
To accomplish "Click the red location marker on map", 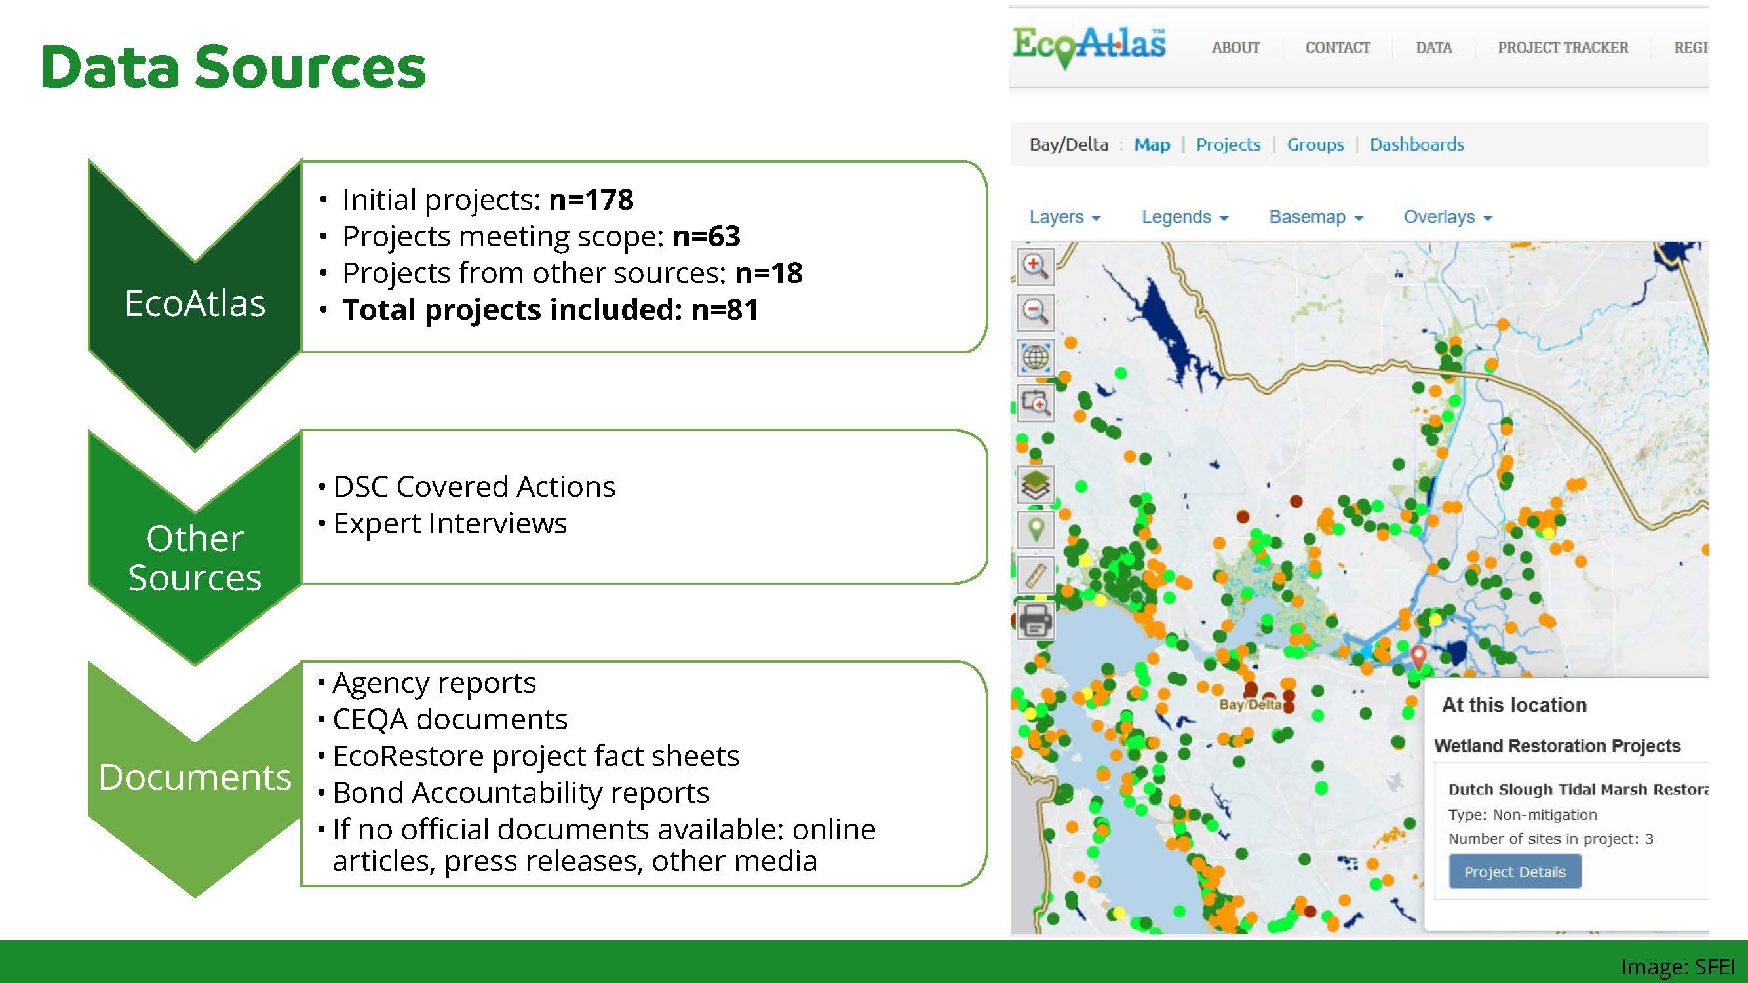I will click(x=1418, y=657).
